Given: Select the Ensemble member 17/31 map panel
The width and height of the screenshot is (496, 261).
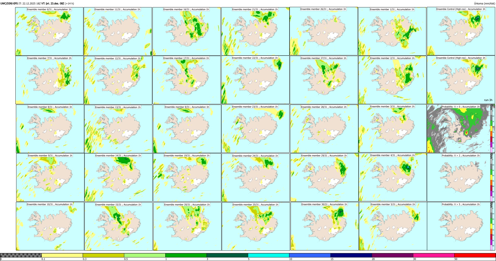Looking at the screenshot, I should (187, 80).
